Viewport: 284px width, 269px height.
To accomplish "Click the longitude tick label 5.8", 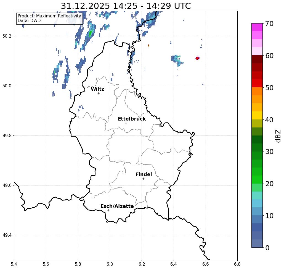I will click(x=78, y=264).
